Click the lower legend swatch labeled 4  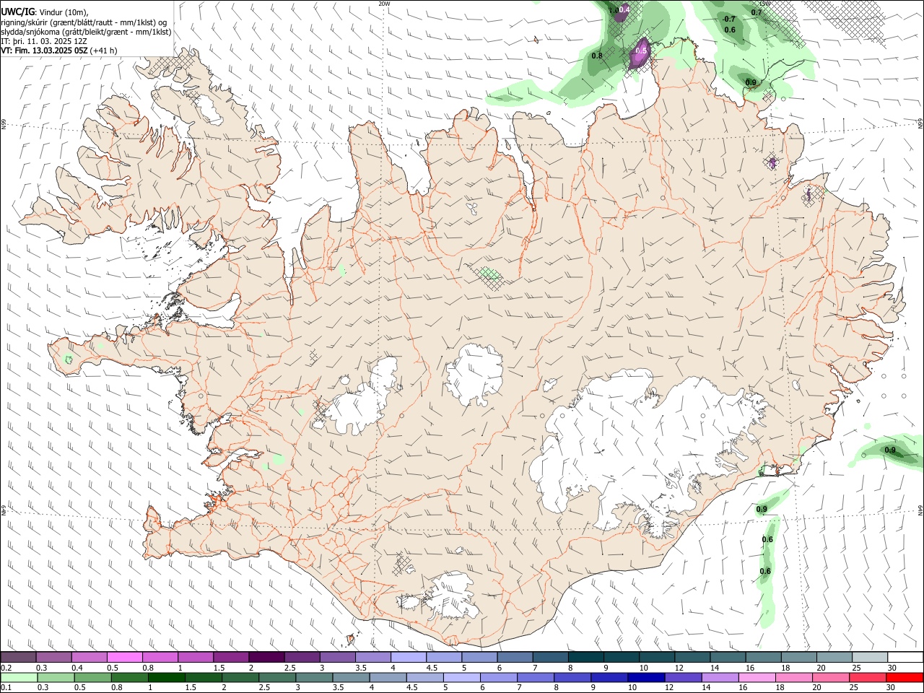pyautogui.click(x=388, y=678)
